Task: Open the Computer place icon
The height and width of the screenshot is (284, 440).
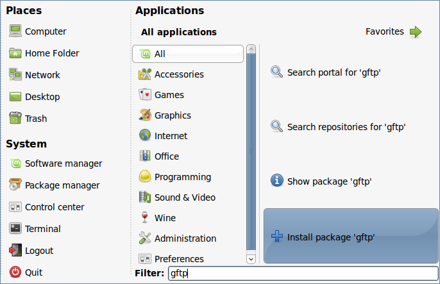Action: coord(15,31)
